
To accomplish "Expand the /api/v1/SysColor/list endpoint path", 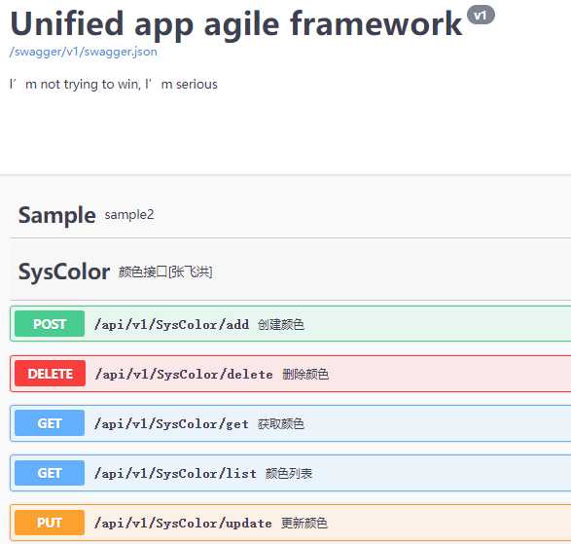I will 175,473.
